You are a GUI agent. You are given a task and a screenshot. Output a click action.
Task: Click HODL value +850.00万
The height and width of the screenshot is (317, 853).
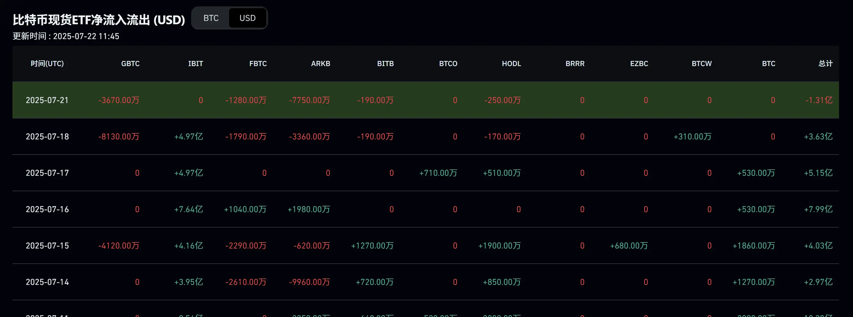pyautogui.click(x=502, y=282)
